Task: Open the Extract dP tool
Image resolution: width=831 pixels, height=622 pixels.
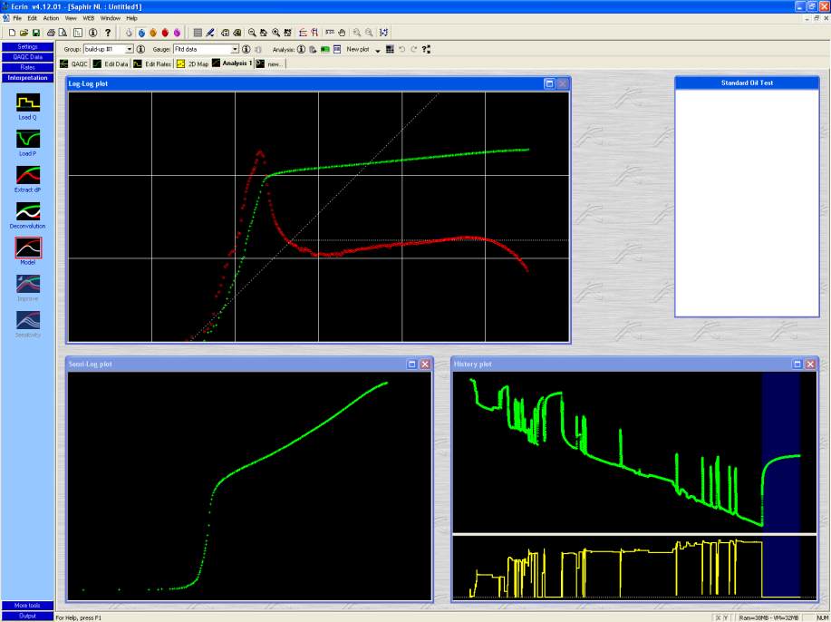Action: tap(28, 174)
